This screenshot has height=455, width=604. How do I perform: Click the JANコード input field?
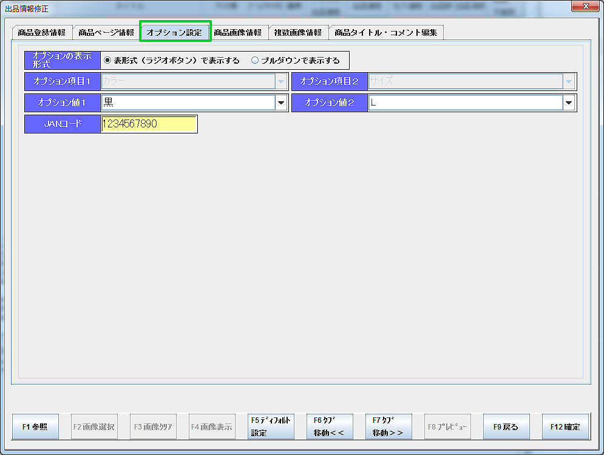149,124
